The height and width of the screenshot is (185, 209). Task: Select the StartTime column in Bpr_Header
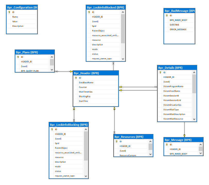click(96, 101)
